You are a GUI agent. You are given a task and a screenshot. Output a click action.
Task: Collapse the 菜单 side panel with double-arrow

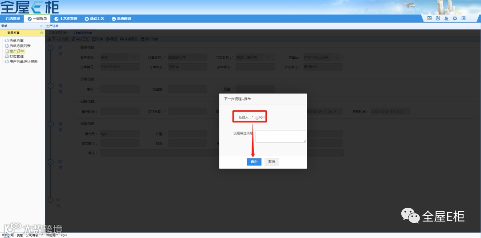[41, 26]
